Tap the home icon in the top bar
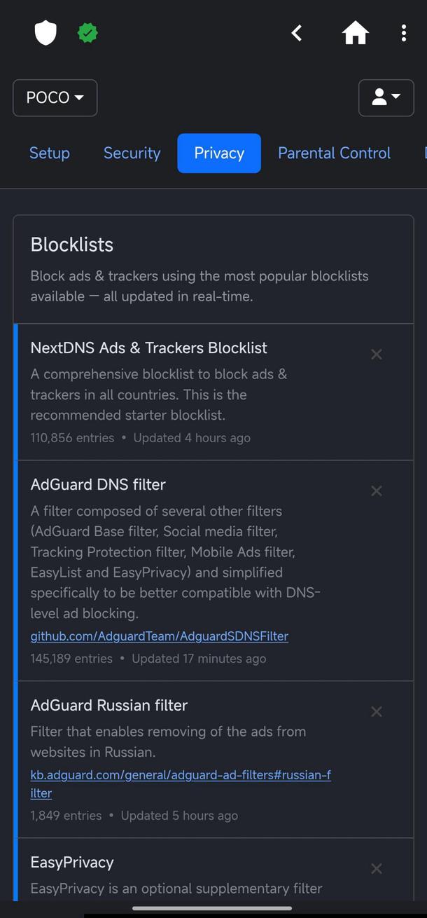This screenshot has height=918, width=427. [x=356, y=32]
